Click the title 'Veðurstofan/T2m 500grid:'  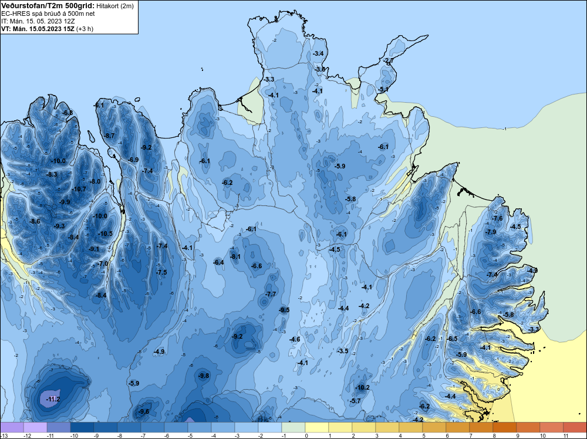click(48, 5)
